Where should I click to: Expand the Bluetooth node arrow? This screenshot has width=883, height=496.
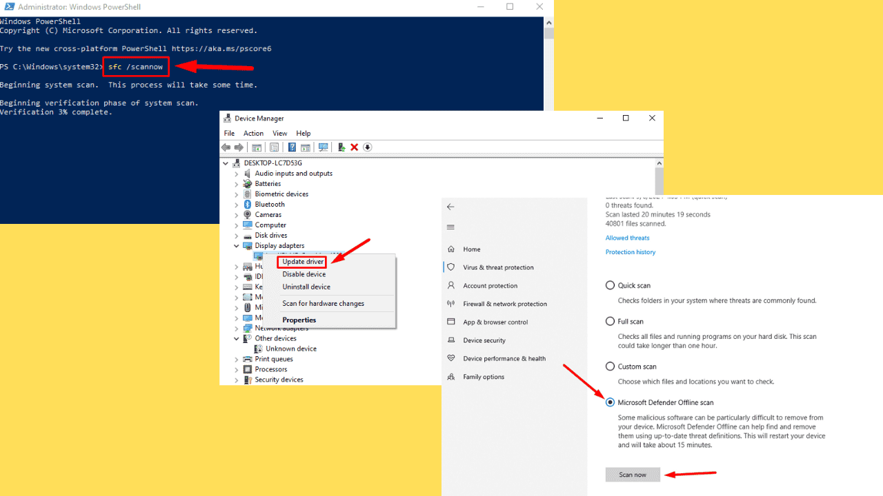(237, 205)
